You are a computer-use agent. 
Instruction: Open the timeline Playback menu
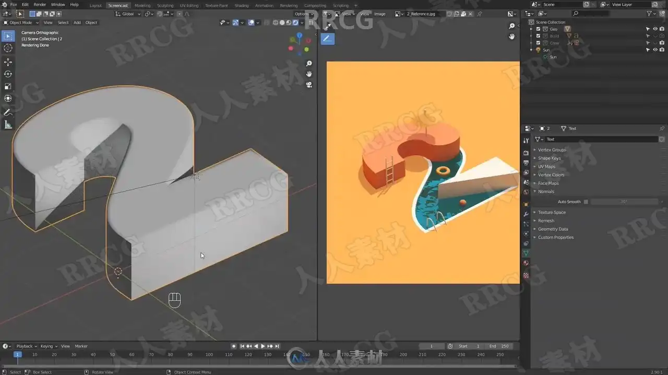coord(26,346)
